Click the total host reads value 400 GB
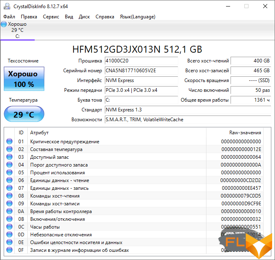Screen dimensions: 275x260 pyautogui.click(x=251, y=61)
